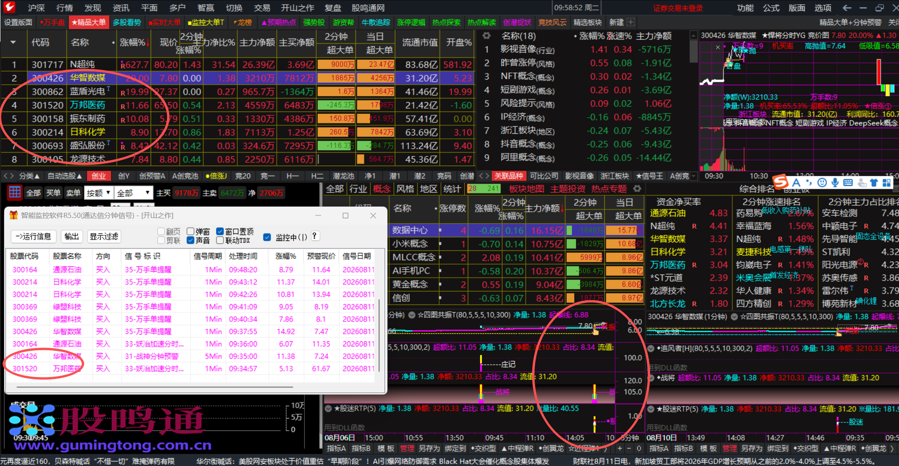Expand the right chart 战将 indicator dropdown

tap(651, 378)
